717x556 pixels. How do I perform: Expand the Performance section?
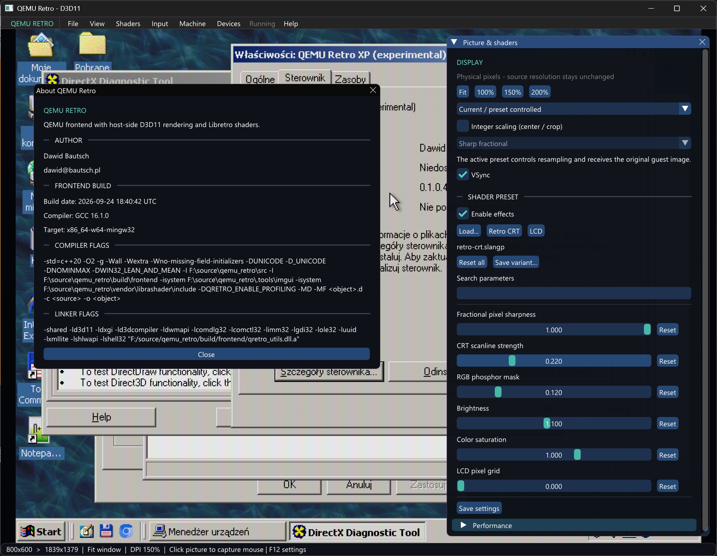coord(574,525)
